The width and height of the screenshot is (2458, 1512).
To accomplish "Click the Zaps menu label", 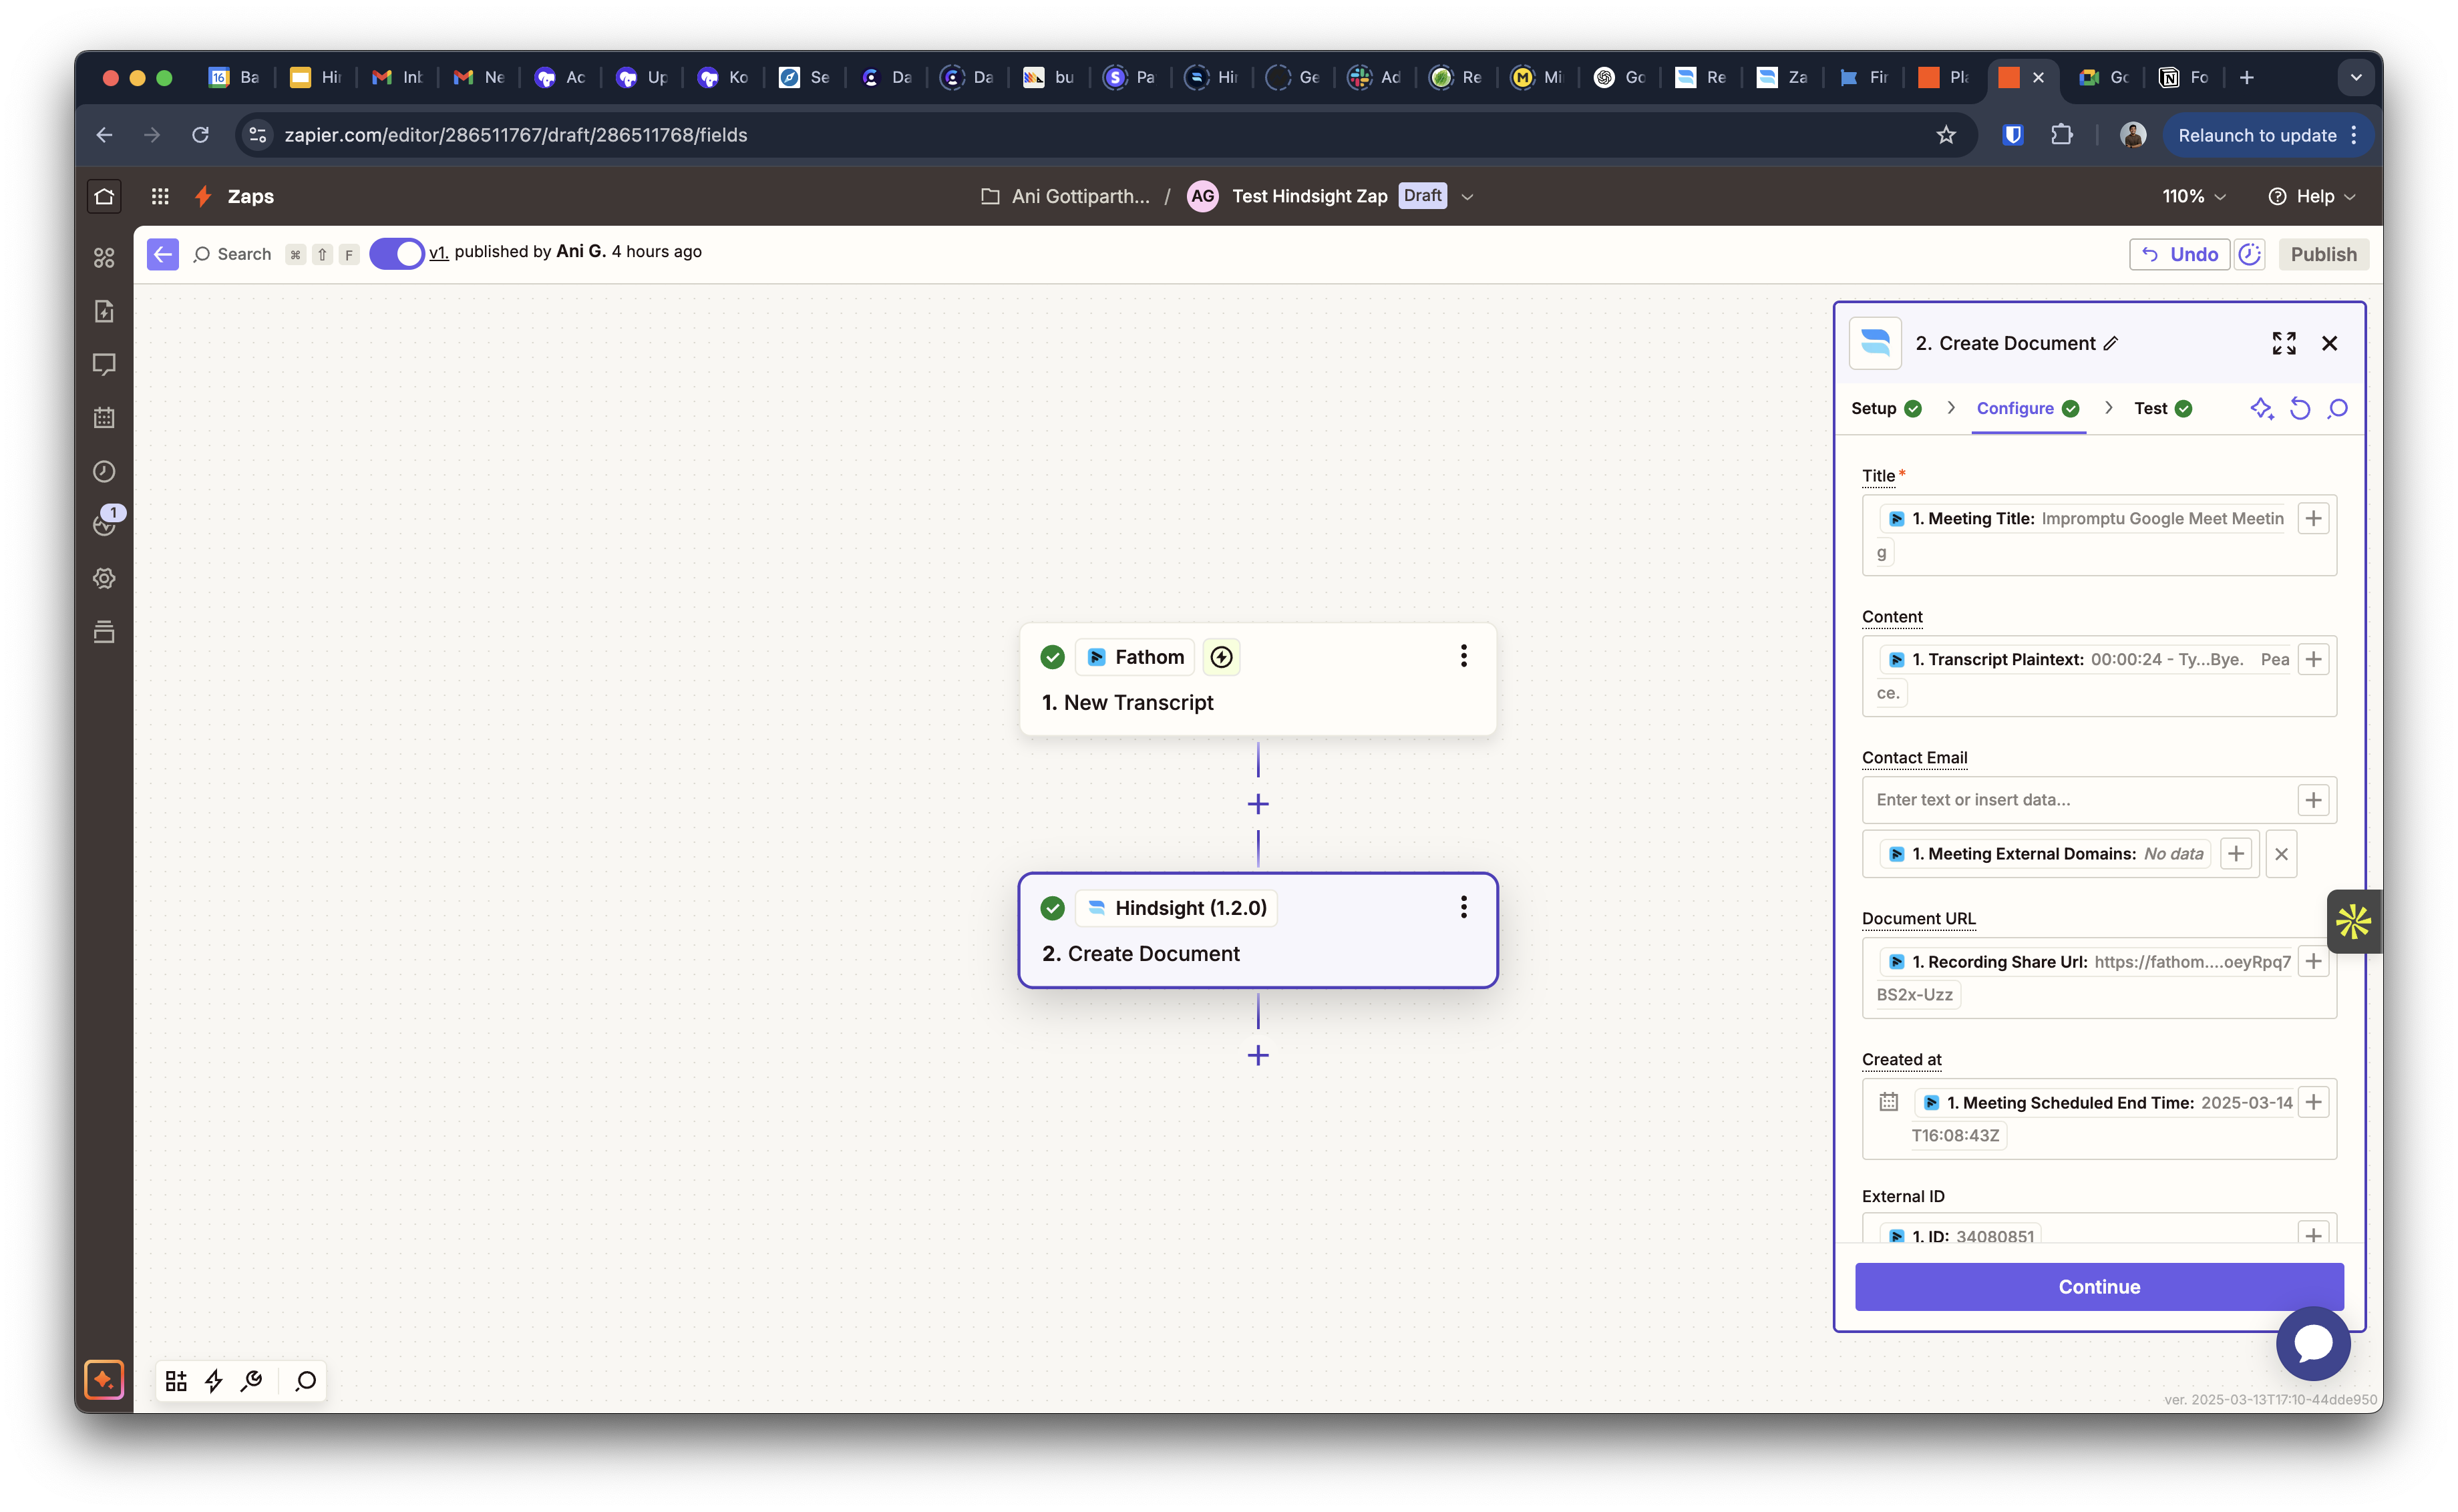I will [250, 196].
